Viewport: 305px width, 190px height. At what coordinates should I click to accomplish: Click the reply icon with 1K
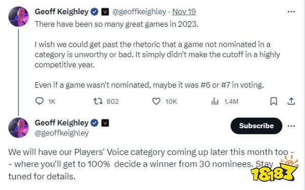click(39, 101)
